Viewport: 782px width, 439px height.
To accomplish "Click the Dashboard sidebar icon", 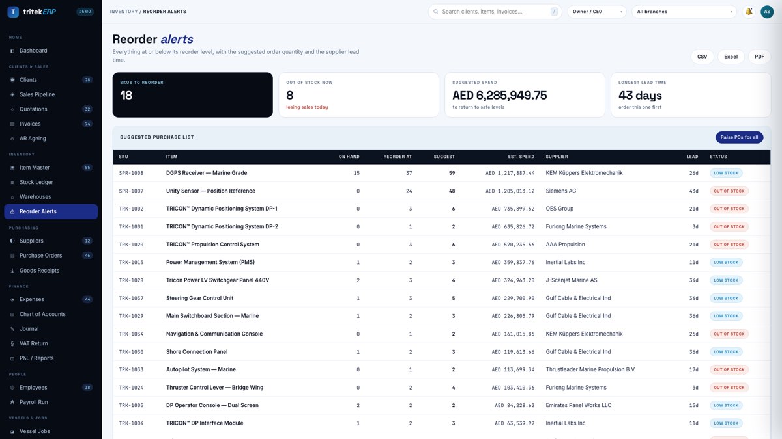I will coord(12,51).
